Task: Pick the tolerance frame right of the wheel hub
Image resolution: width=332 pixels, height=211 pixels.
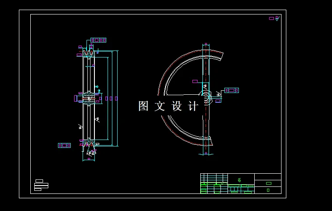Action: pyautogui.click(x=231, y=90)
